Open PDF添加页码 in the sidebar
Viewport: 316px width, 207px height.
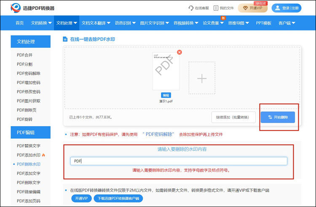click(29, 201)
